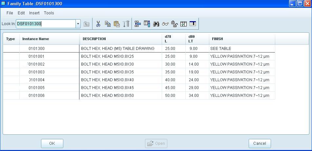Screen dimensions: 312x151
Task: Select instance name 0101001 cell
Action: [x=49, y=56]
